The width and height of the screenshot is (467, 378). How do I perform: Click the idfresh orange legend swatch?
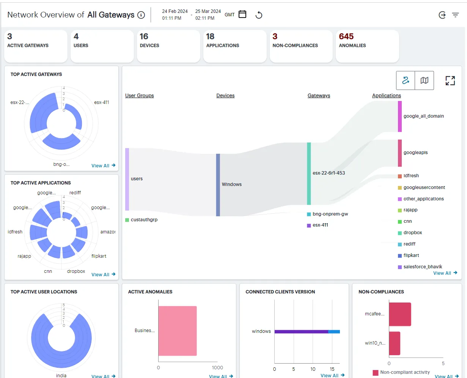[400, 176]
